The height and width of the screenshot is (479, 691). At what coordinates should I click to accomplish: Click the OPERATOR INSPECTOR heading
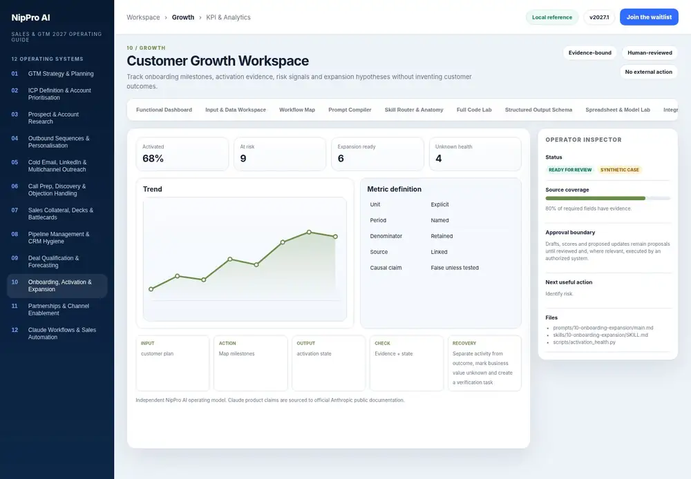583,139
